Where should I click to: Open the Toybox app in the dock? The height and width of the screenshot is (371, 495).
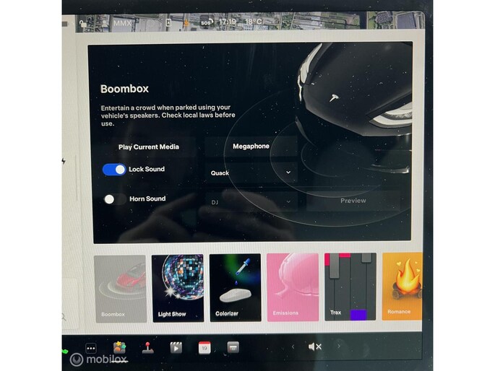119,347
